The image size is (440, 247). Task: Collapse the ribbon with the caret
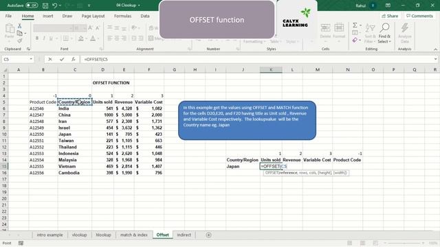tap(435, 49)
